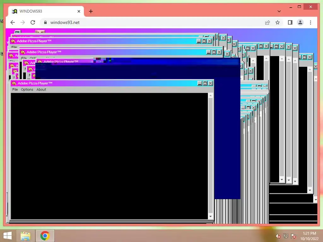View site security lock info
The height and width of the screenshot is (242, 323).
[45, 22]
